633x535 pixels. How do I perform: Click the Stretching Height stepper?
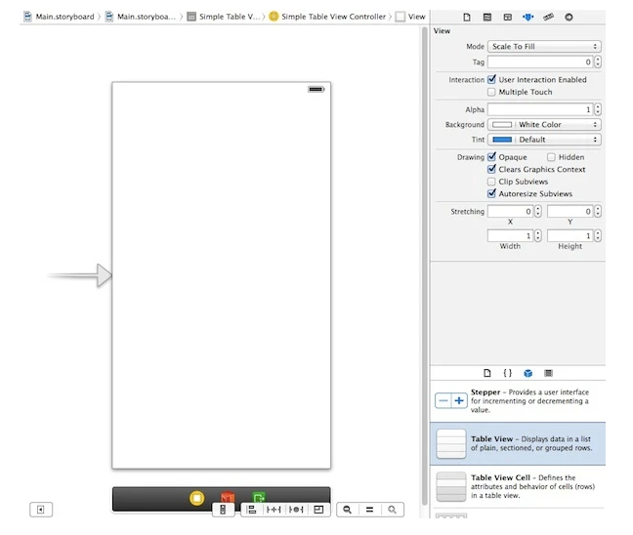point(598,235)
